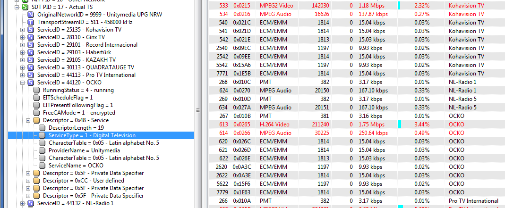Viewport: 505px width, 208px height.
Task: Collapse the SDT PID 17 Actual TS node
Action: pos(17,7)
